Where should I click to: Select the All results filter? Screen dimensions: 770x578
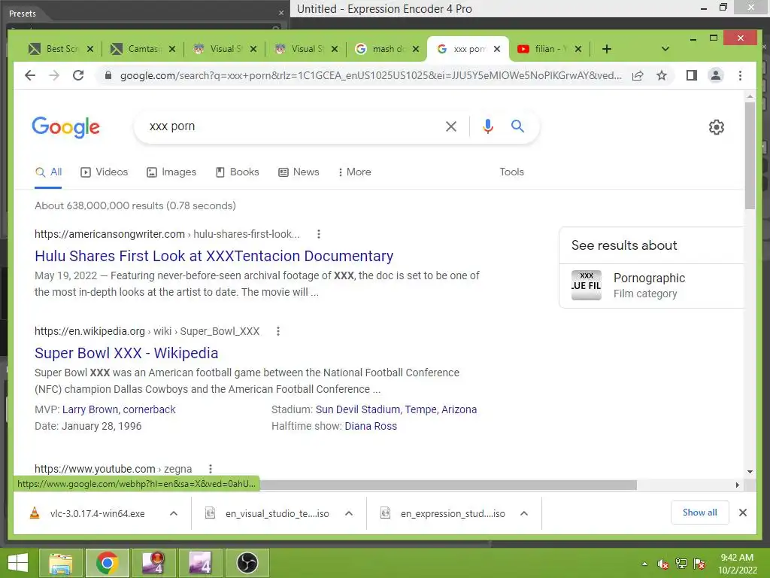click(x=48, y=172)
